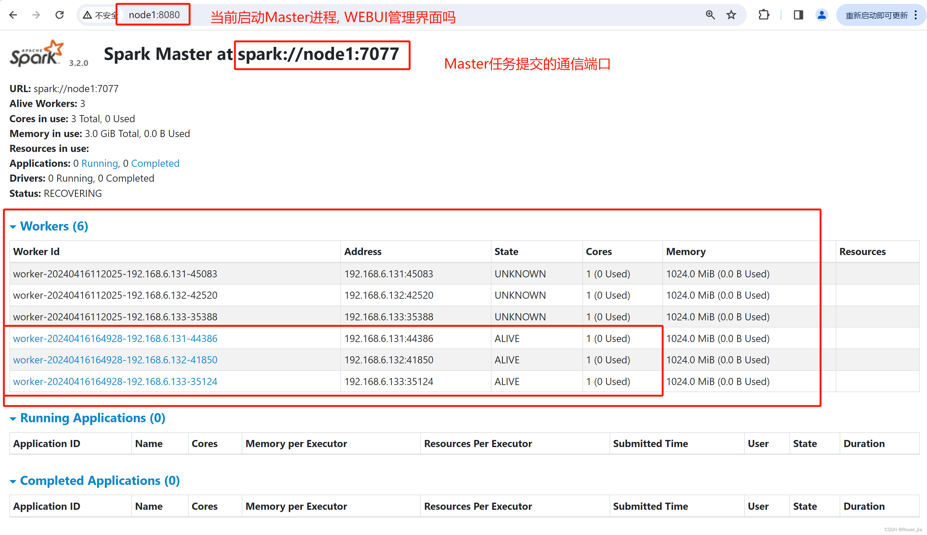The image size is (927, 535).
Task: Click Spark version 3.2.0 label
Action: pos(78,63)
